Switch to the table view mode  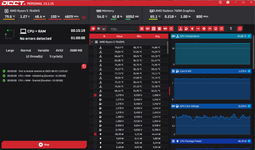tap(99, 29)
